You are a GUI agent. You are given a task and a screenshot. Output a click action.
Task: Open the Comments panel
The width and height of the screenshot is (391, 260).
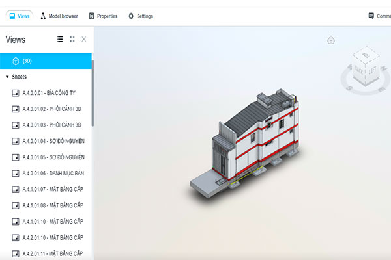[x=378, y=16]
